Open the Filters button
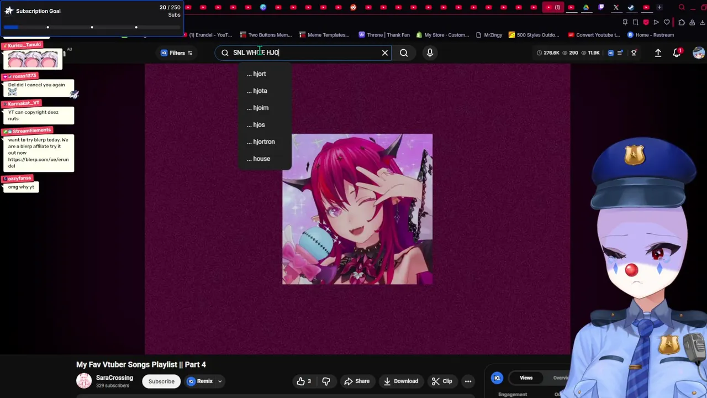 point(177,53)
